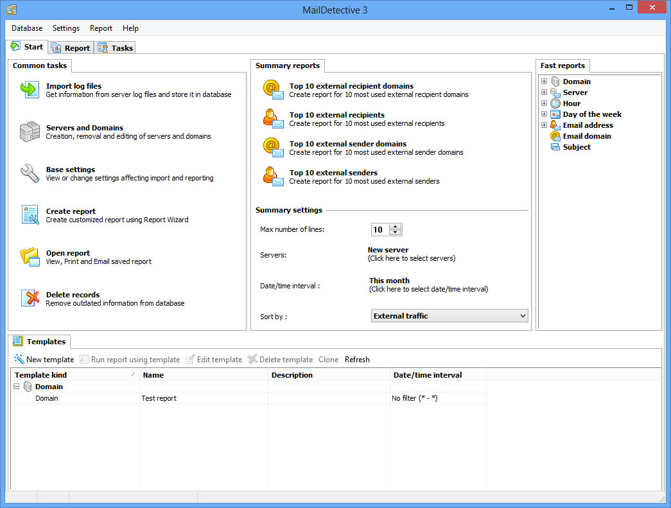The image size is (671, 508).
Task: Open the Database menu
Action: point(27,28)
